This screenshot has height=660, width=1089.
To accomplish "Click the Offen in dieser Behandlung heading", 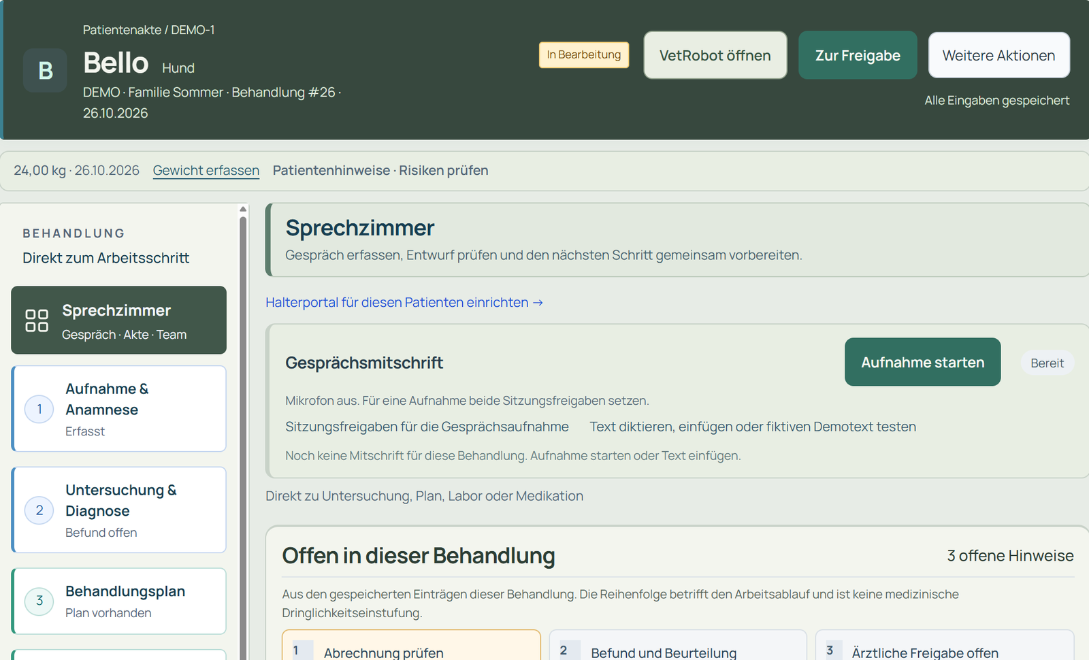I will pyautogui.click(x=419, y=556).
